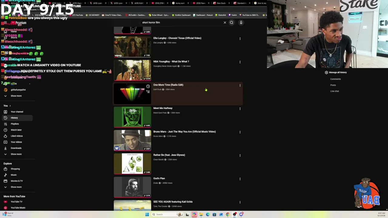Open video One More Time (Radio Edit)

click(x=168, y=85)
